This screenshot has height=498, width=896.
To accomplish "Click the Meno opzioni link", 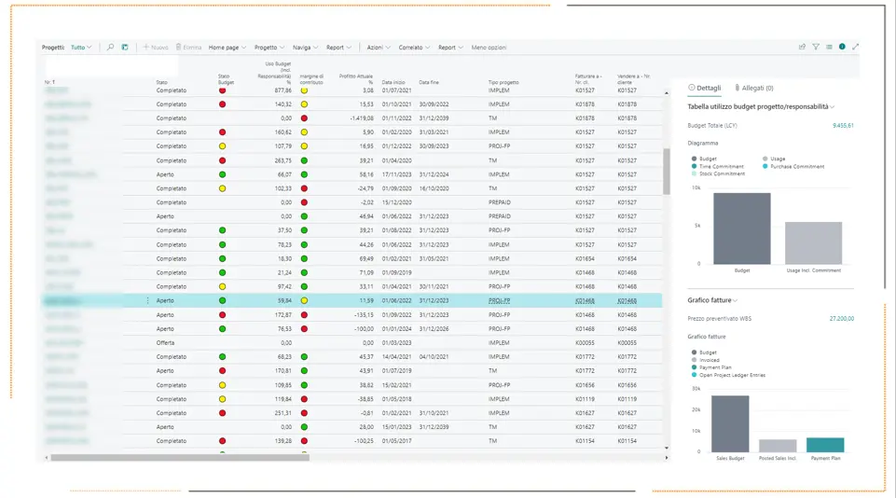I will coord(489,48).
